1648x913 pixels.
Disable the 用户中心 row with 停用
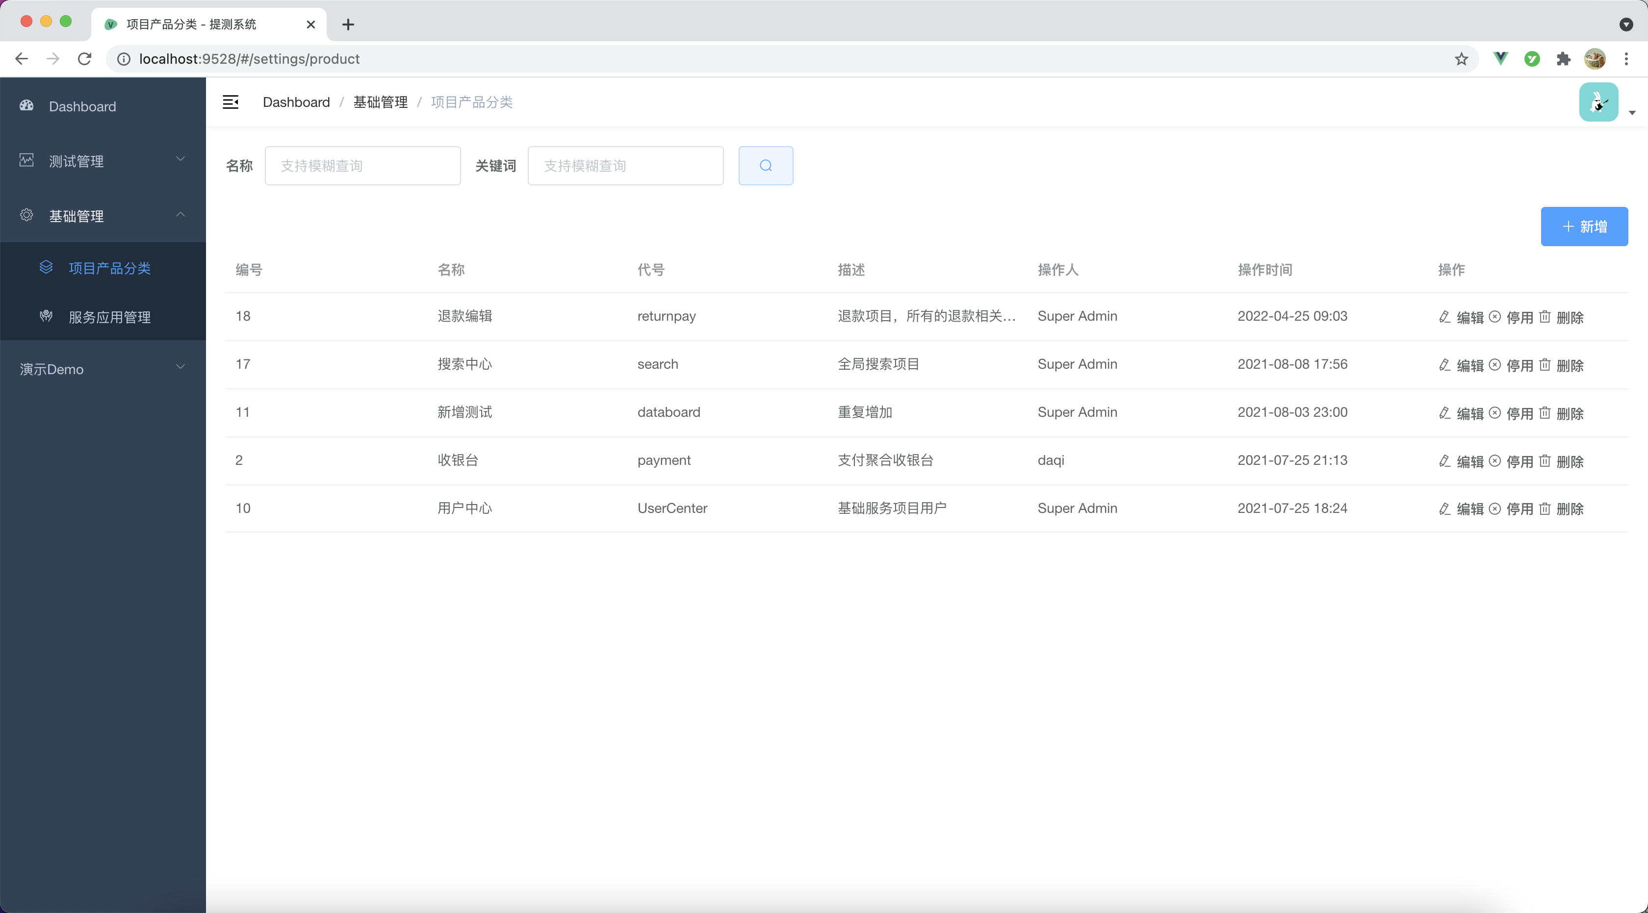1511,509
